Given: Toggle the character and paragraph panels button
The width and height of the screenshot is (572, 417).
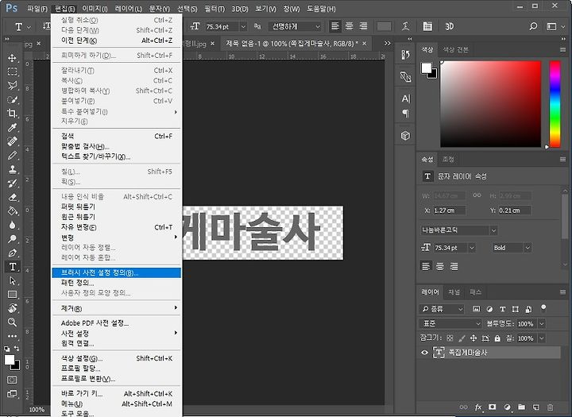Looking at the screenshot, I should coord(427,26).
